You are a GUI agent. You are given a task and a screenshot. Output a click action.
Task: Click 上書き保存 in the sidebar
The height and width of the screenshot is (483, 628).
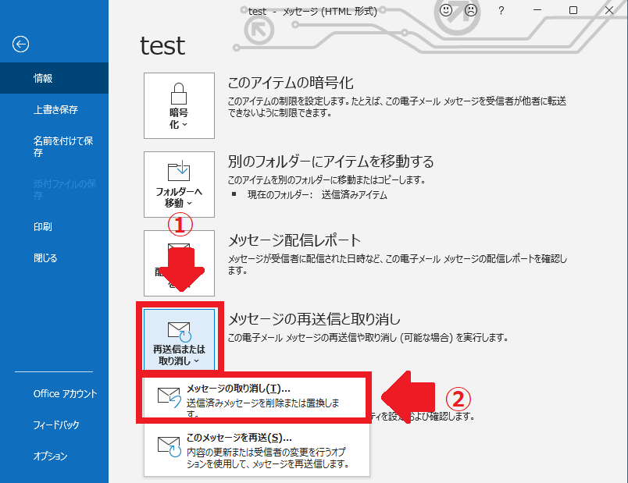pos(55,109)
